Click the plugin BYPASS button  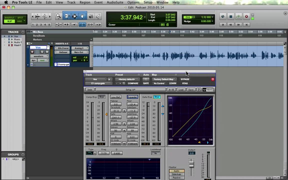coord(185,79)
